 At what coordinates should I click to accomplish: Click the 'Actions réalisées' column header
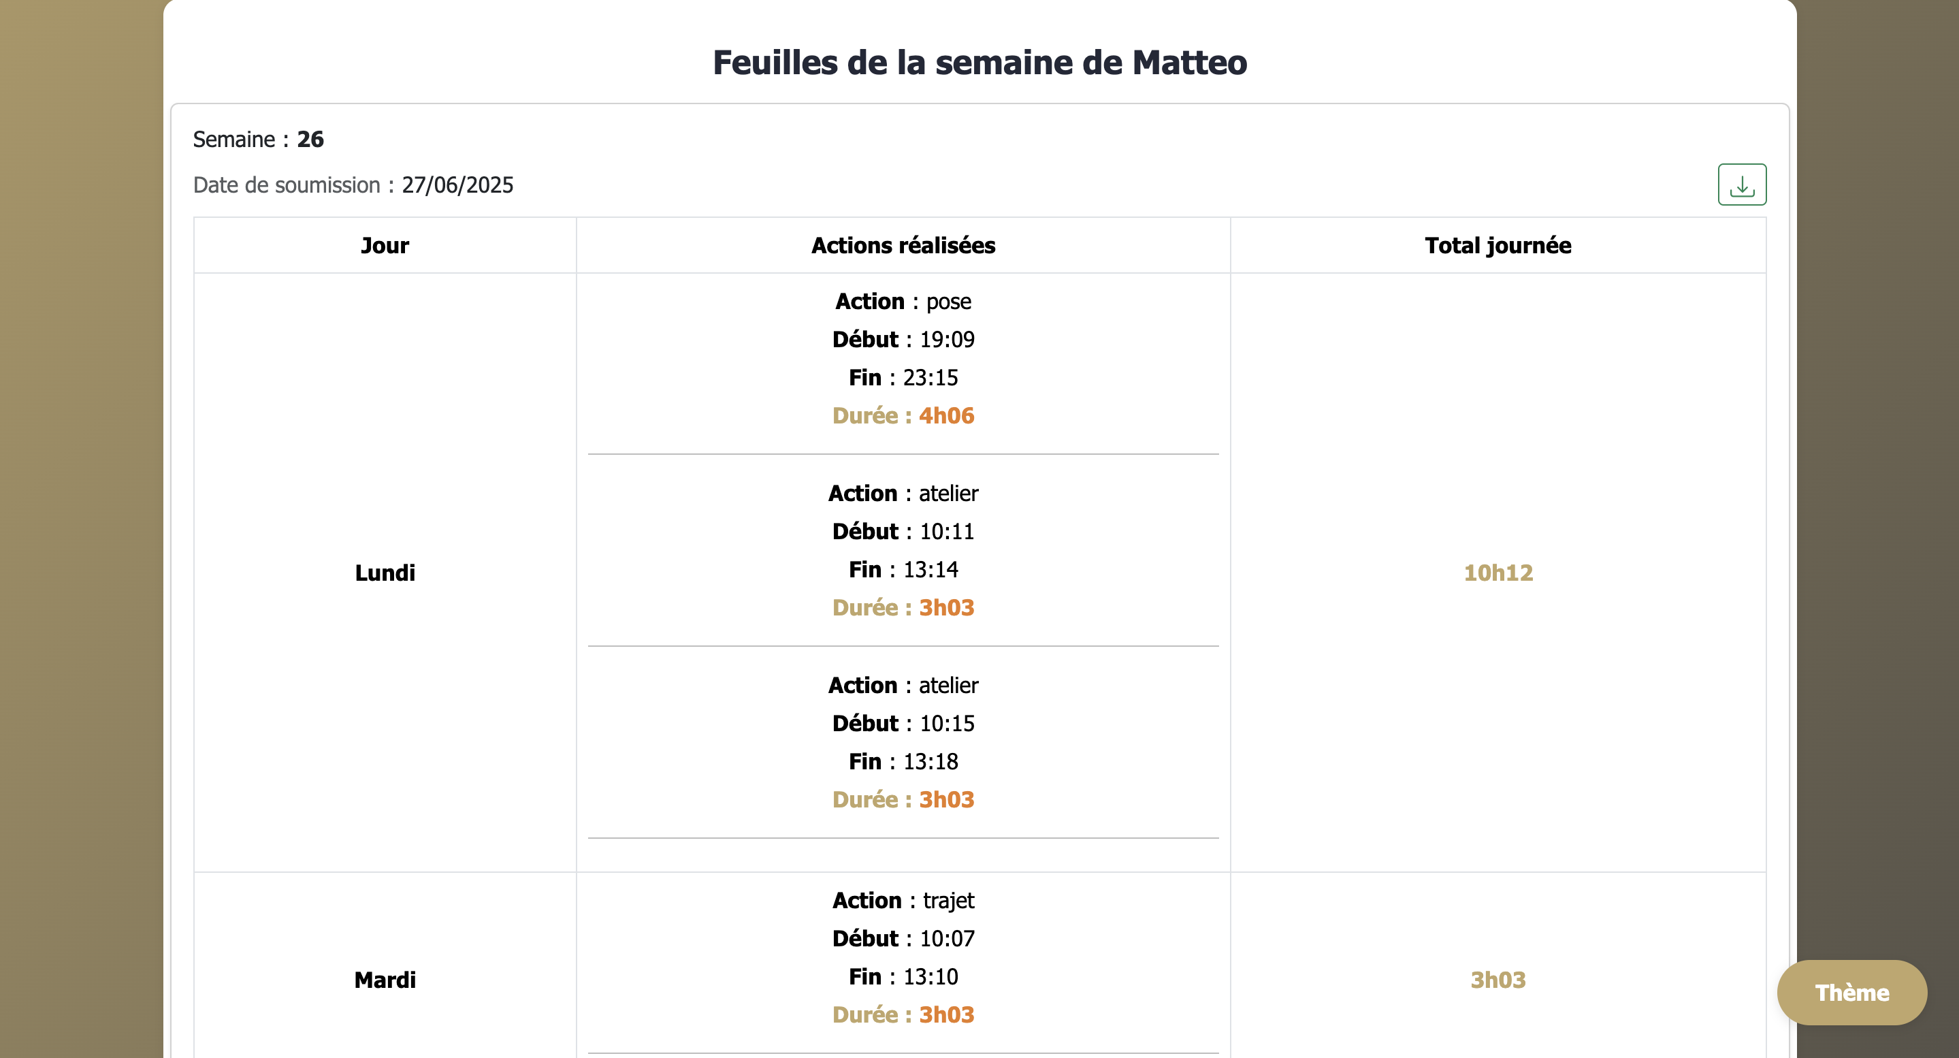pos(903,246)
